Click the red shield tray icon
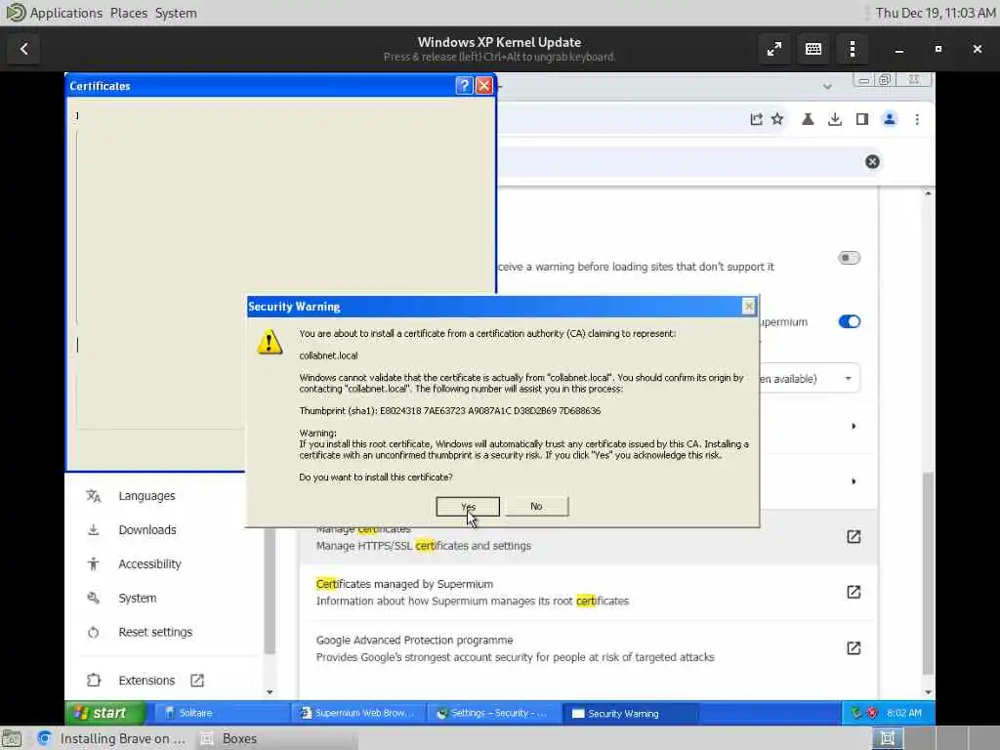Viewport: 1000px width, 750px height. tap(872, 713)
